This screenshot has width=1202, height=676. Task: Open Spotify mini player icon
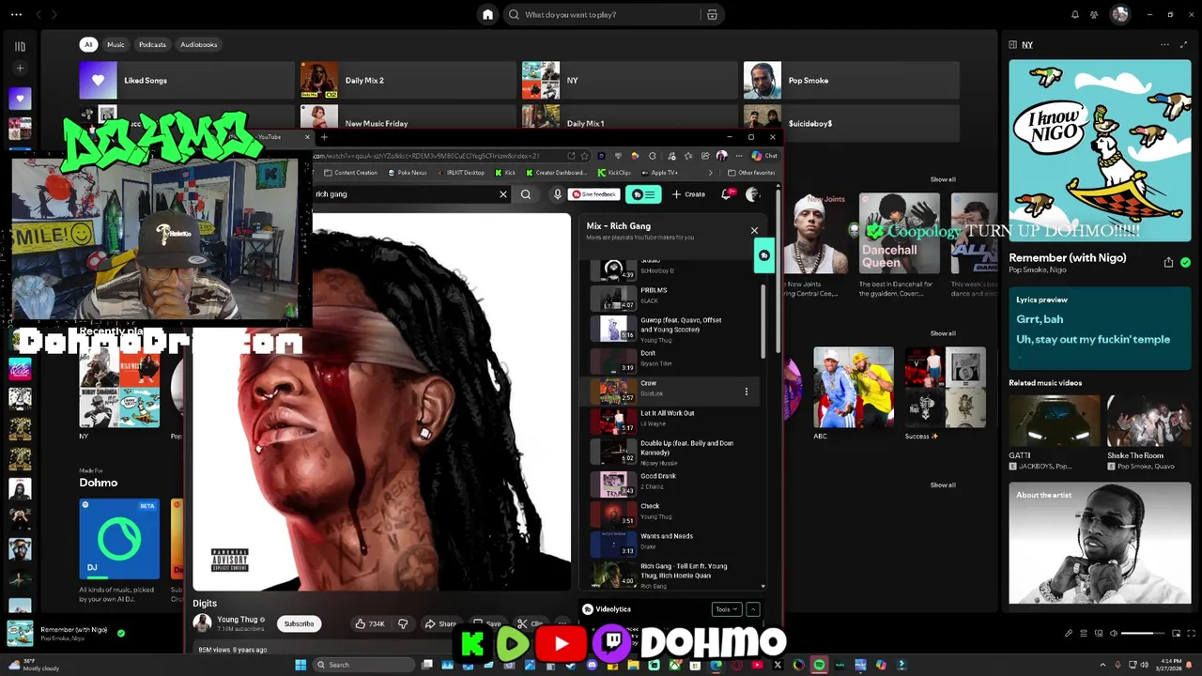(x=1174, y=634)
